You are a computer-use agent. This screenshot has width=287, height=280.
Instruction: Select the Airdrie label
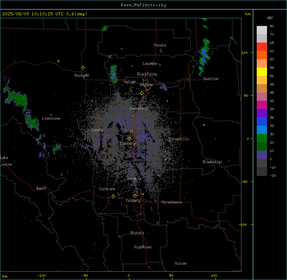point(134,179)
